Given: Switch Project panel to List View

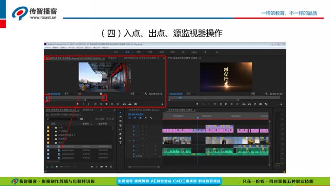Looking at the screenshot, I should coord(52,167).
